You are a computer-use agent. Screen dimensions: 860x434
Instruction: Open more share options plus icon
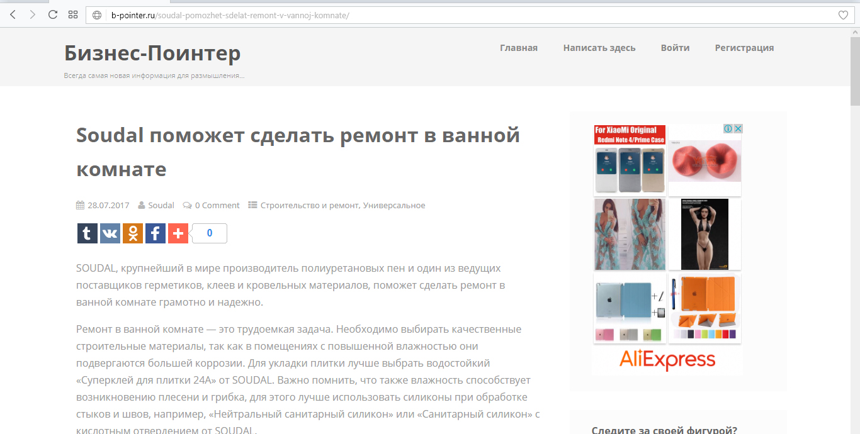click(x=178, y=233)
